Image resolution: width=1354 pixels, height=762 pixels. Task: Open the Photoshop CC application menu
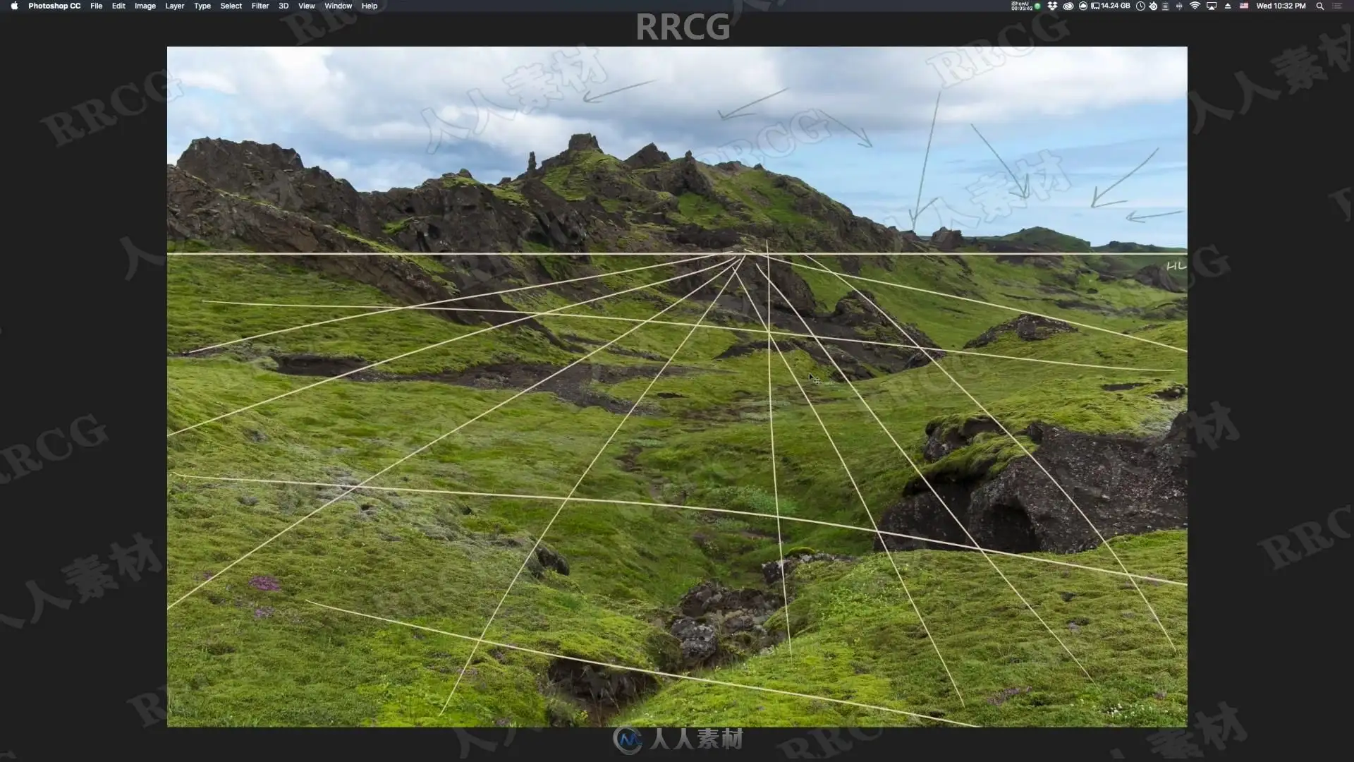tap(54, 6)
